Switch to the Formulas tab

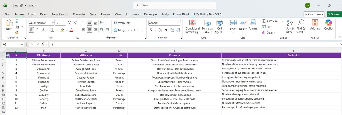point(79,14)
